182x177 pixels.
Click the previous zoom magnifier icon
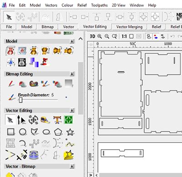pyautogui.click(x=114, y=36)
